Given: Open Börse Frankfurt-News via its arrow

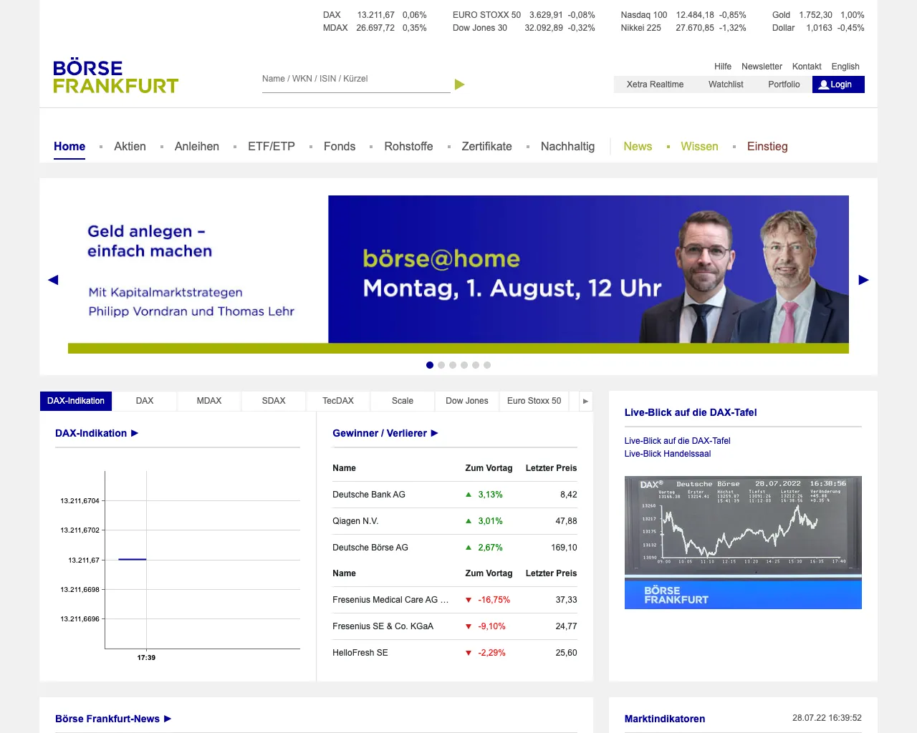Looking at the screenshot, I should point(166,719).
